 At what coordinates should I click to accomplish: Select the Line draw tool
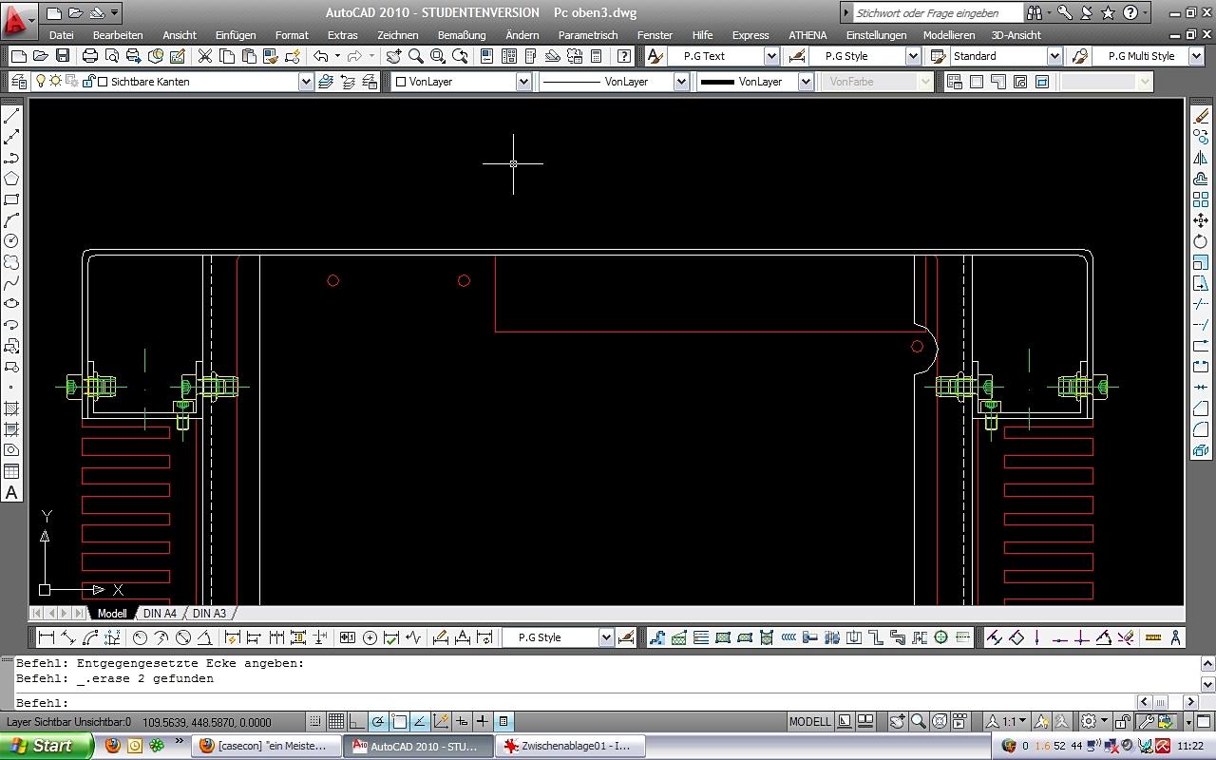(12, 116)
